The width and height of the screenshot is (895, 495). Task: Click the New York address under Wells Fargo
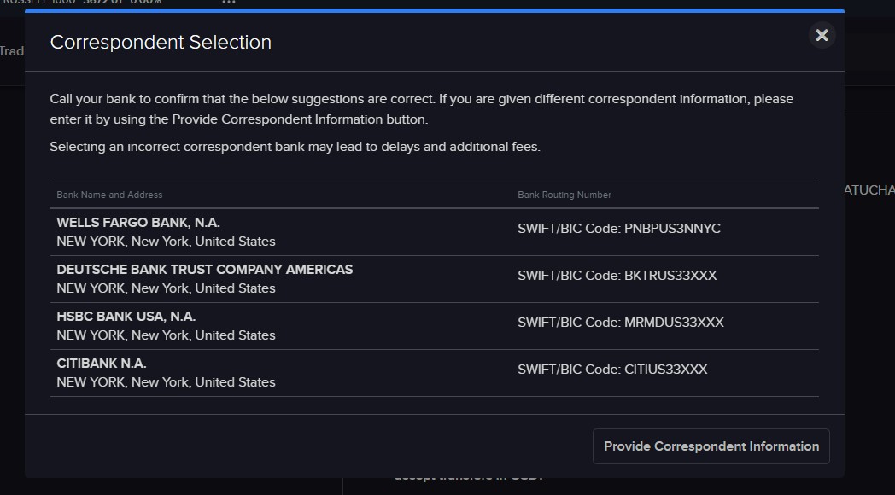click(x=166, y=242)
